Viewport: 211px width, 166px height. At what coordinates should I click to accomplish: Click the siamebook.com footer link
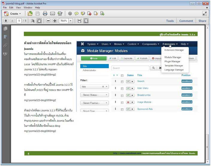point(127,153)
